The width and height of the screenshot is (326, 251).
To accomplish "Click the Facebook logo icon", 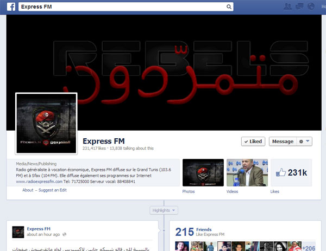I will pyautogui.click(x=11, y=7).
